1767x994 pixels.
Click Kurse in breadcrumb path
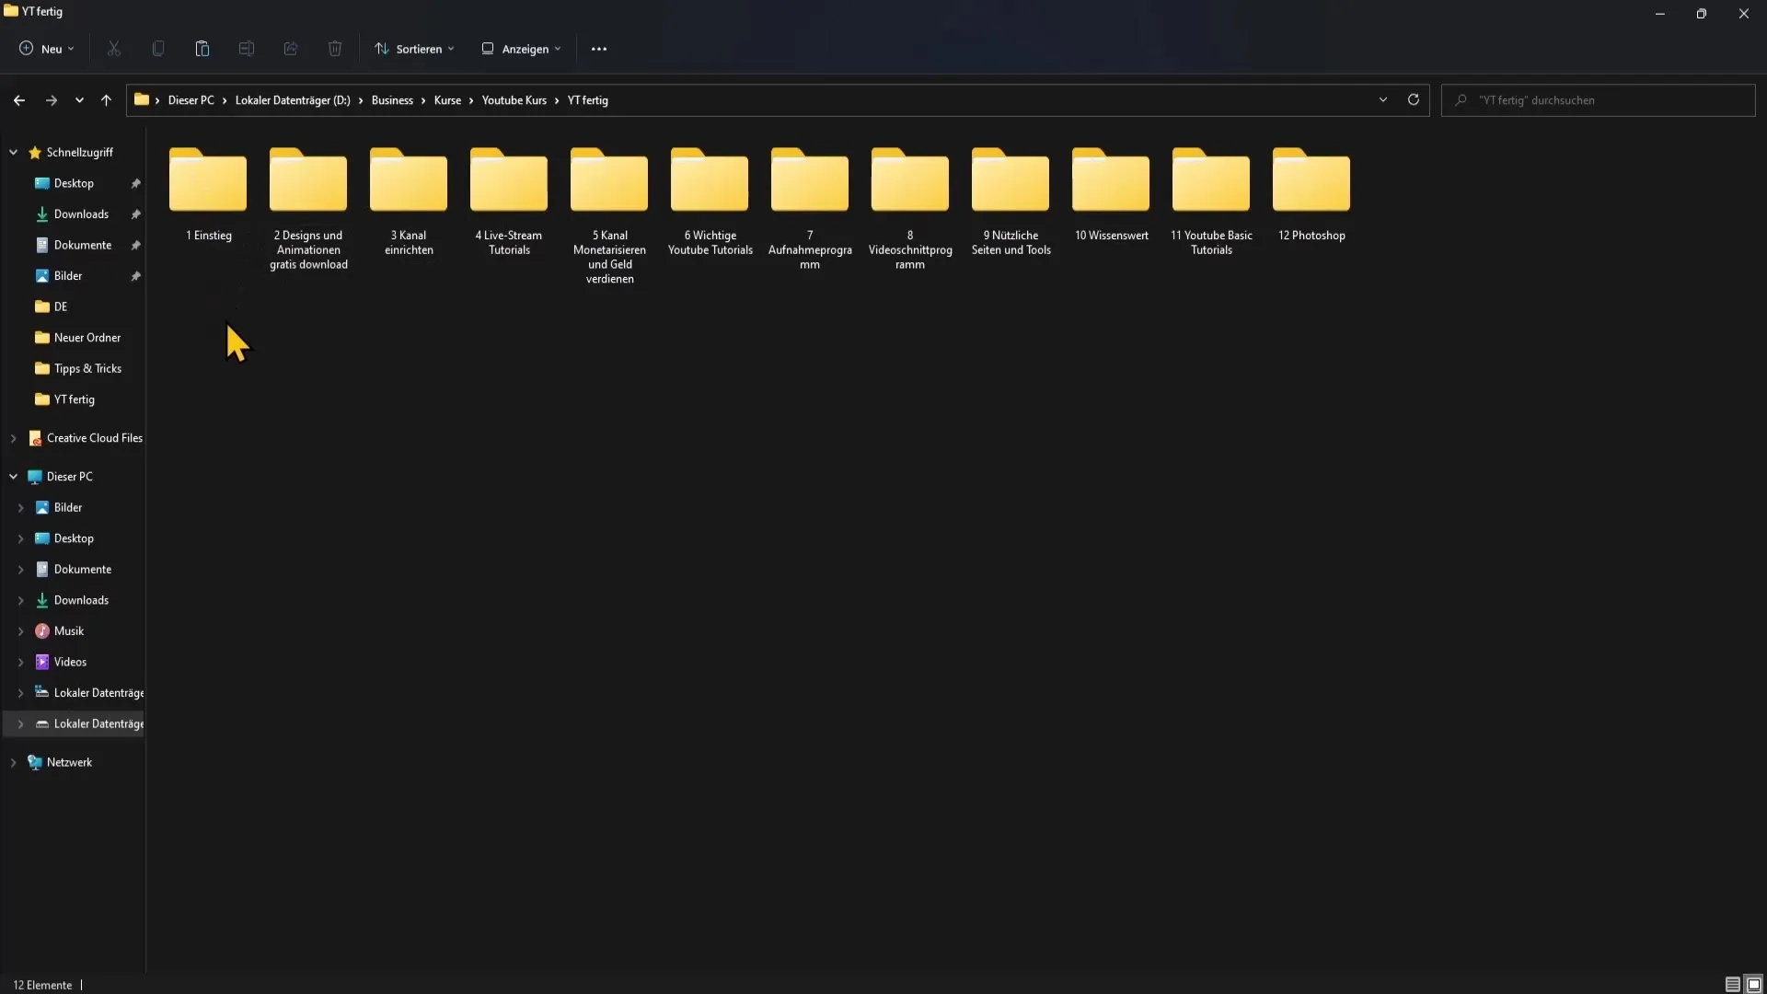click(447, 100)
